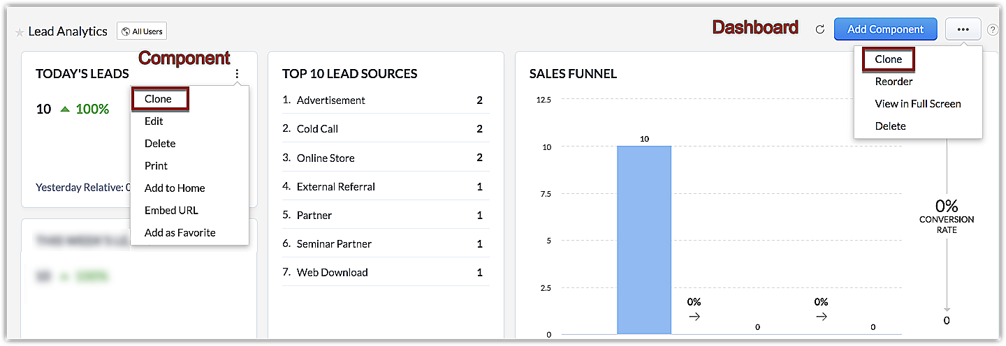Select Clone in the component menu
Viewport: 1006px width, 346px height.
(x=159, y=99)
